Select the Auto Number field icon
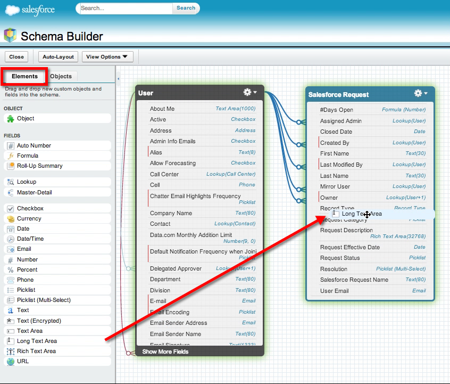 pyautogui.click(x=11, y=146)
